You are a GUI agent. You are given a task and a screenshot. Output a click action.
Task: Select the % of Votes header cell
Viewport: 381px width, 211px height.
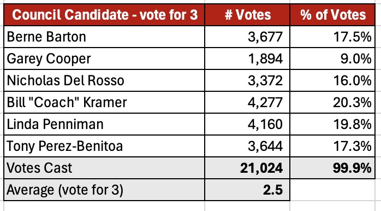(332, 15)
